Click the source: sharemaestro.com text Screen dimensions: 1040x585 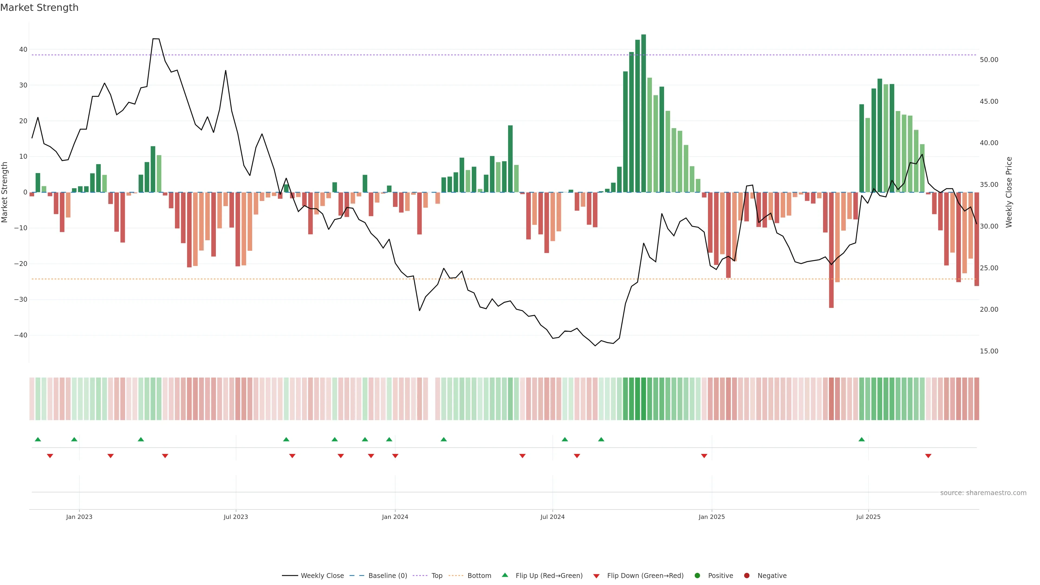[983, 493]
